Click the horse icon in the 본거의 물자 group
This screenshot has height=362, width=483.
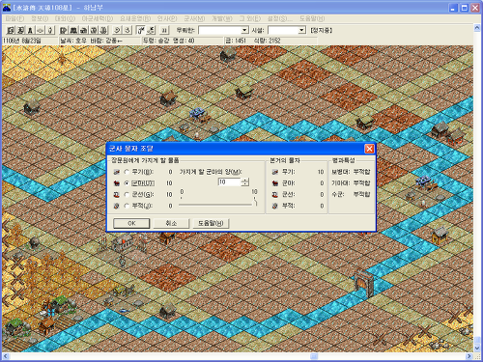[x=274, y=183]
